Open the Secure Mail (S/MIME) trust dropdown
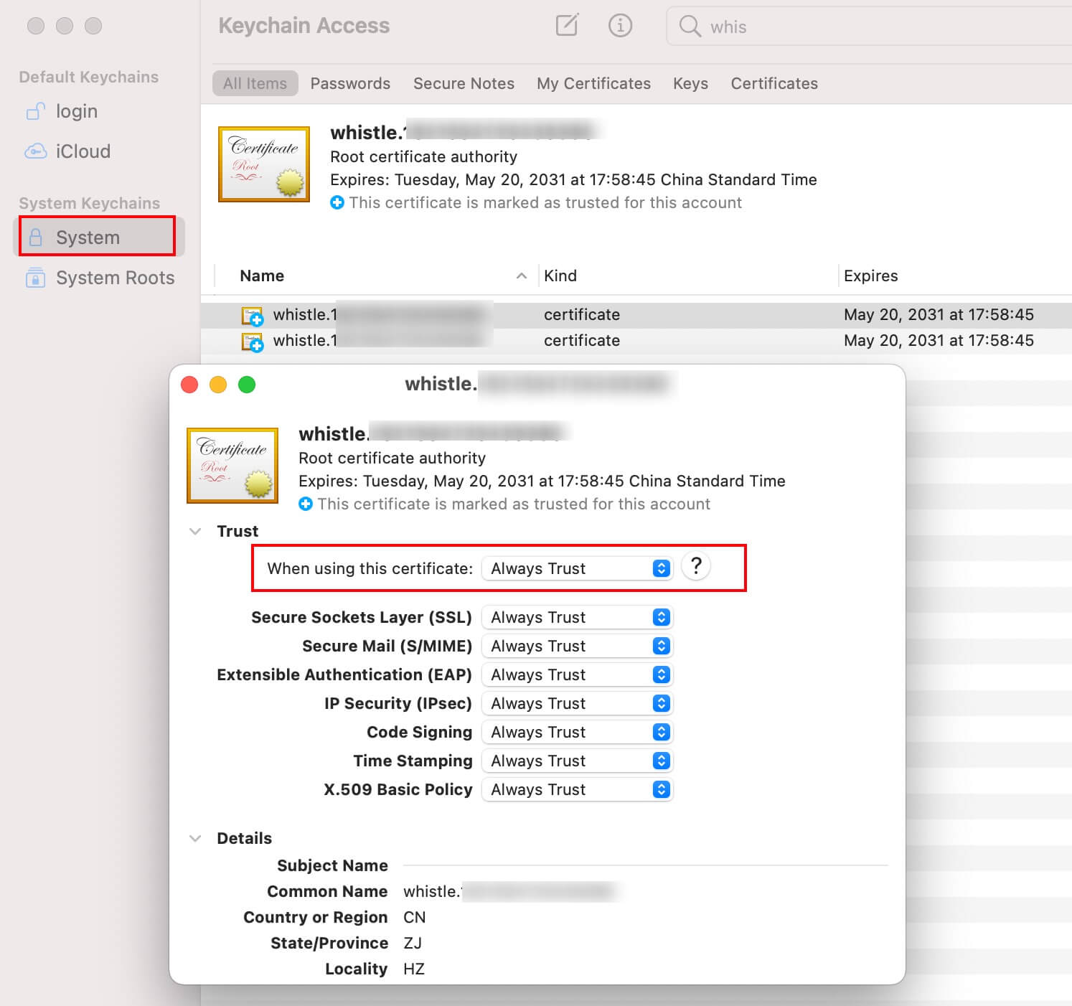 coord(577,646)
